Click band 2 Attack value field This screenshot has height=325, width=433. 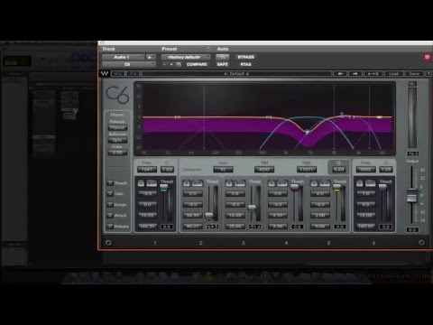(x=192, y=215)
